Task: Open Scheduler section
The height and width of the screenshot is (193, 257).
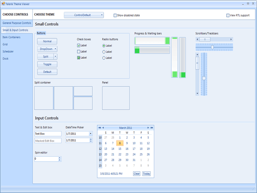Action: pyautogui.click(x=8, y=51)
